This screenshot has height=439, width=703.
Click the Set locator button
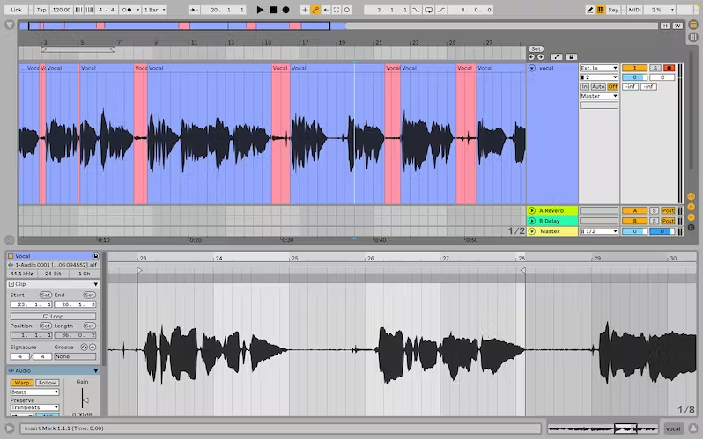click(536, 48)
